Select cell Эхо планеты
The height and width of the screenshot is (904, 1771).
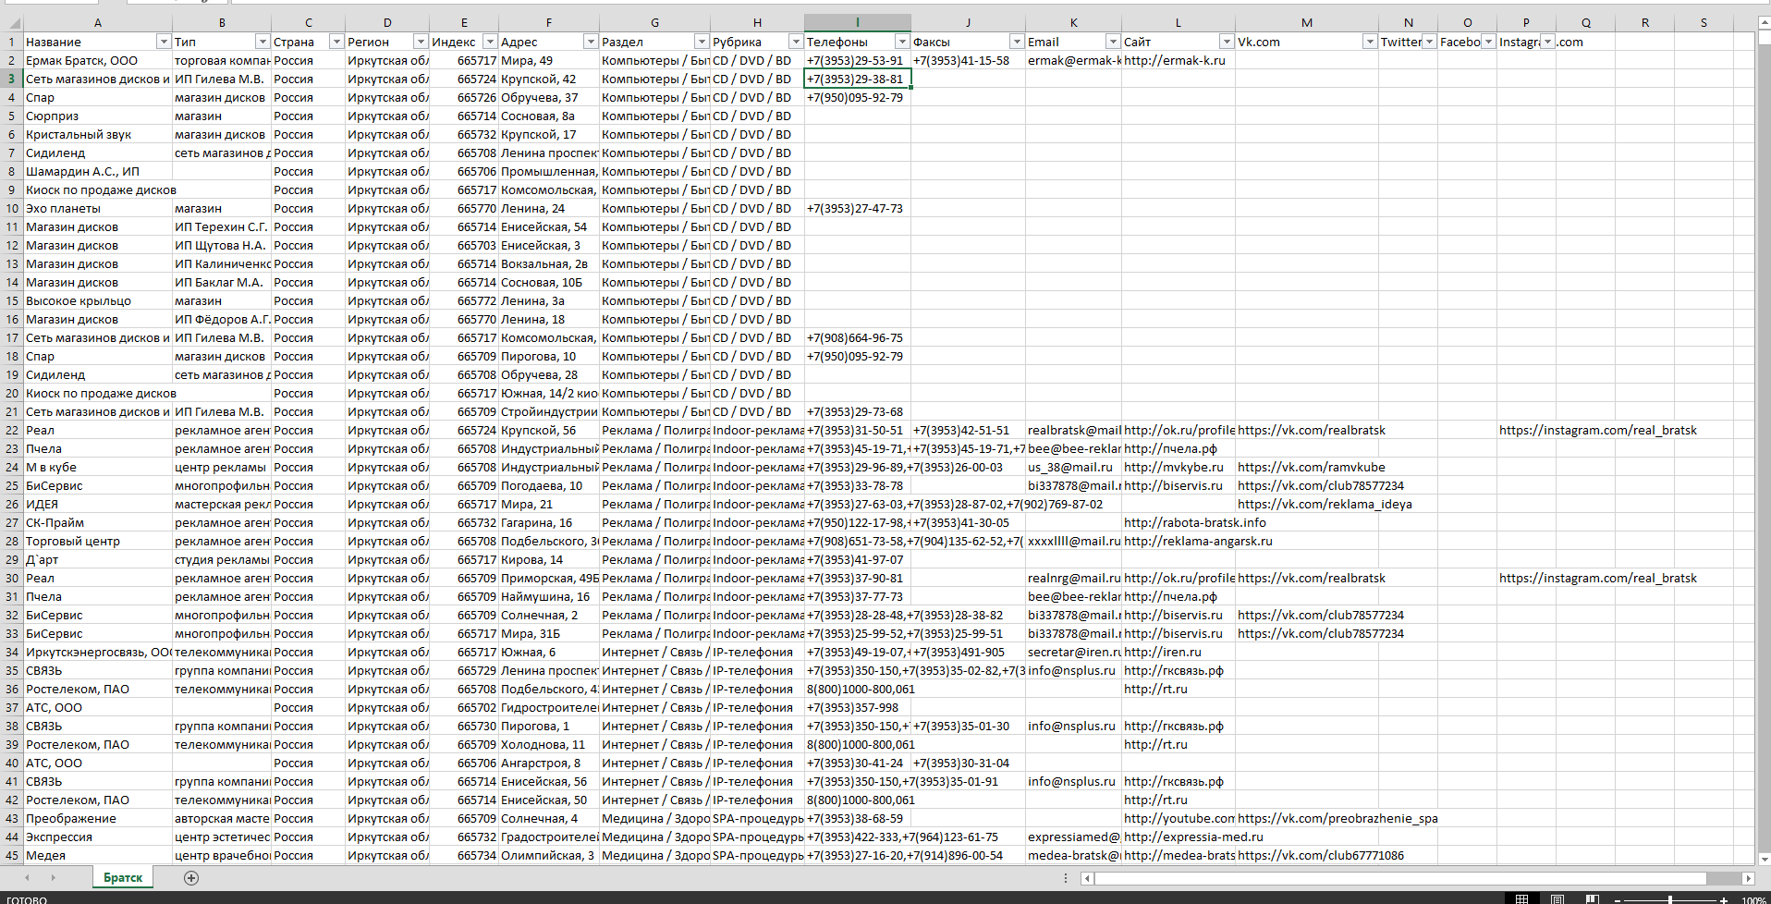pos(97,208)
